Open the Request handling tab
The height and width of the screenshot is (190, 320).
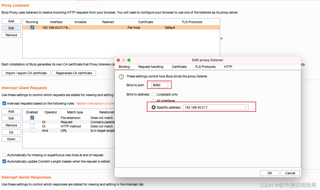[151, 67]
